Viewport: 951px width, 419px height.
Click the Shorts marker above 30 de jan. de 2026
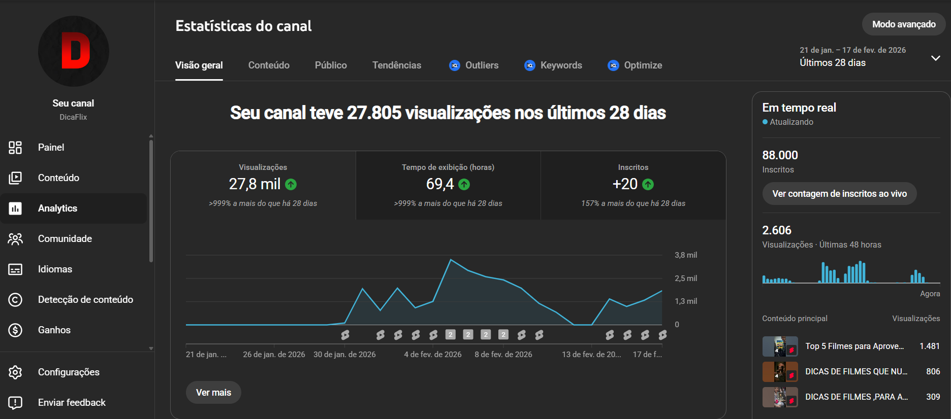click(345, 335)
